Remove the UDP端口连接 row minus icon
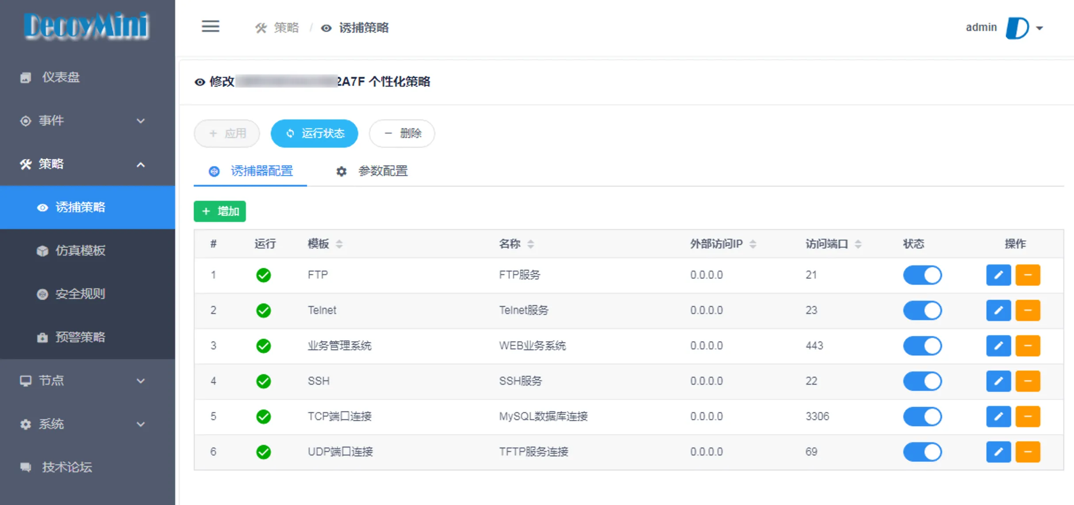The width and height of the screenshot is (1074, 505). [x=1028, y=452]
